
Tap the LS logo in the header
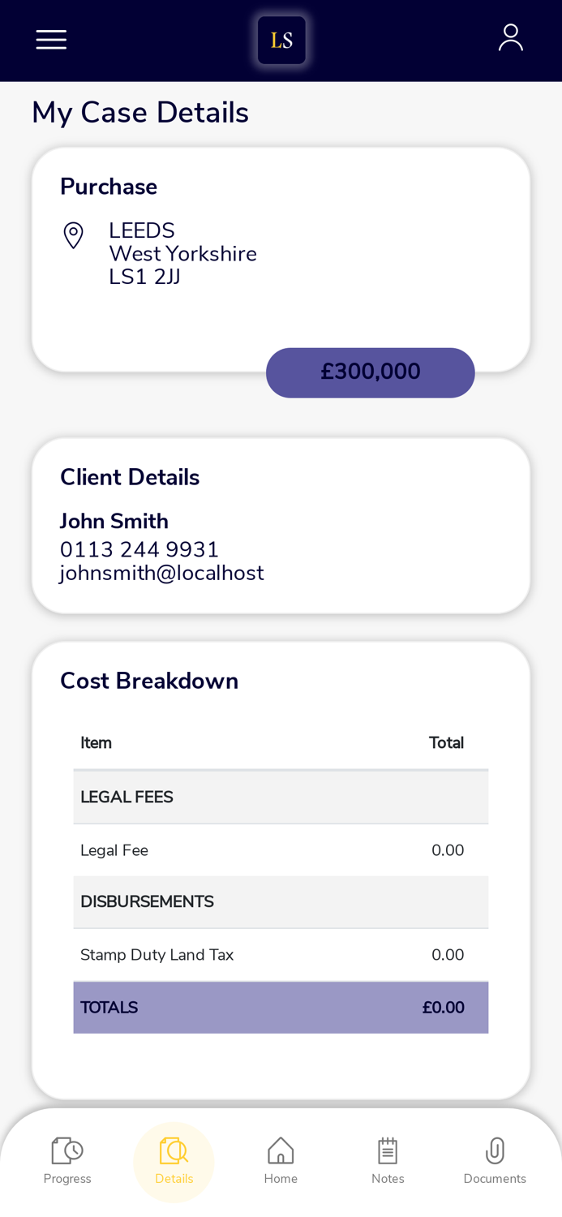(x=281, y=39)
